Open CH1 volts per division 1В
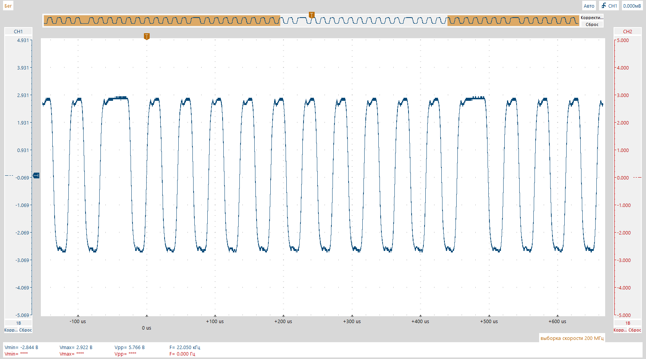646x359 pixels. coord(18,323)
